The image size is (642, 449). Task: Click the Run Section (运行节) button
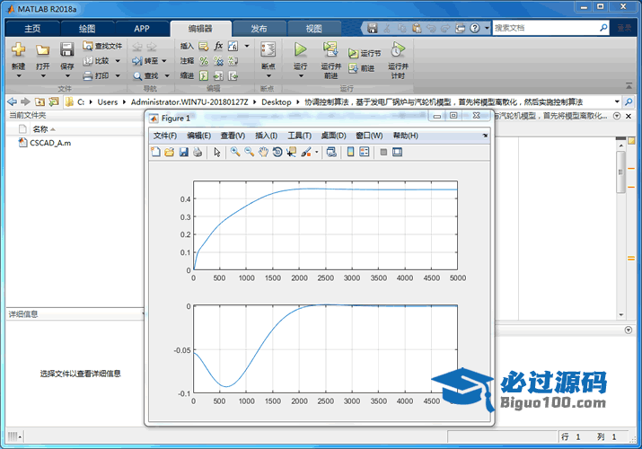(365, 54)
